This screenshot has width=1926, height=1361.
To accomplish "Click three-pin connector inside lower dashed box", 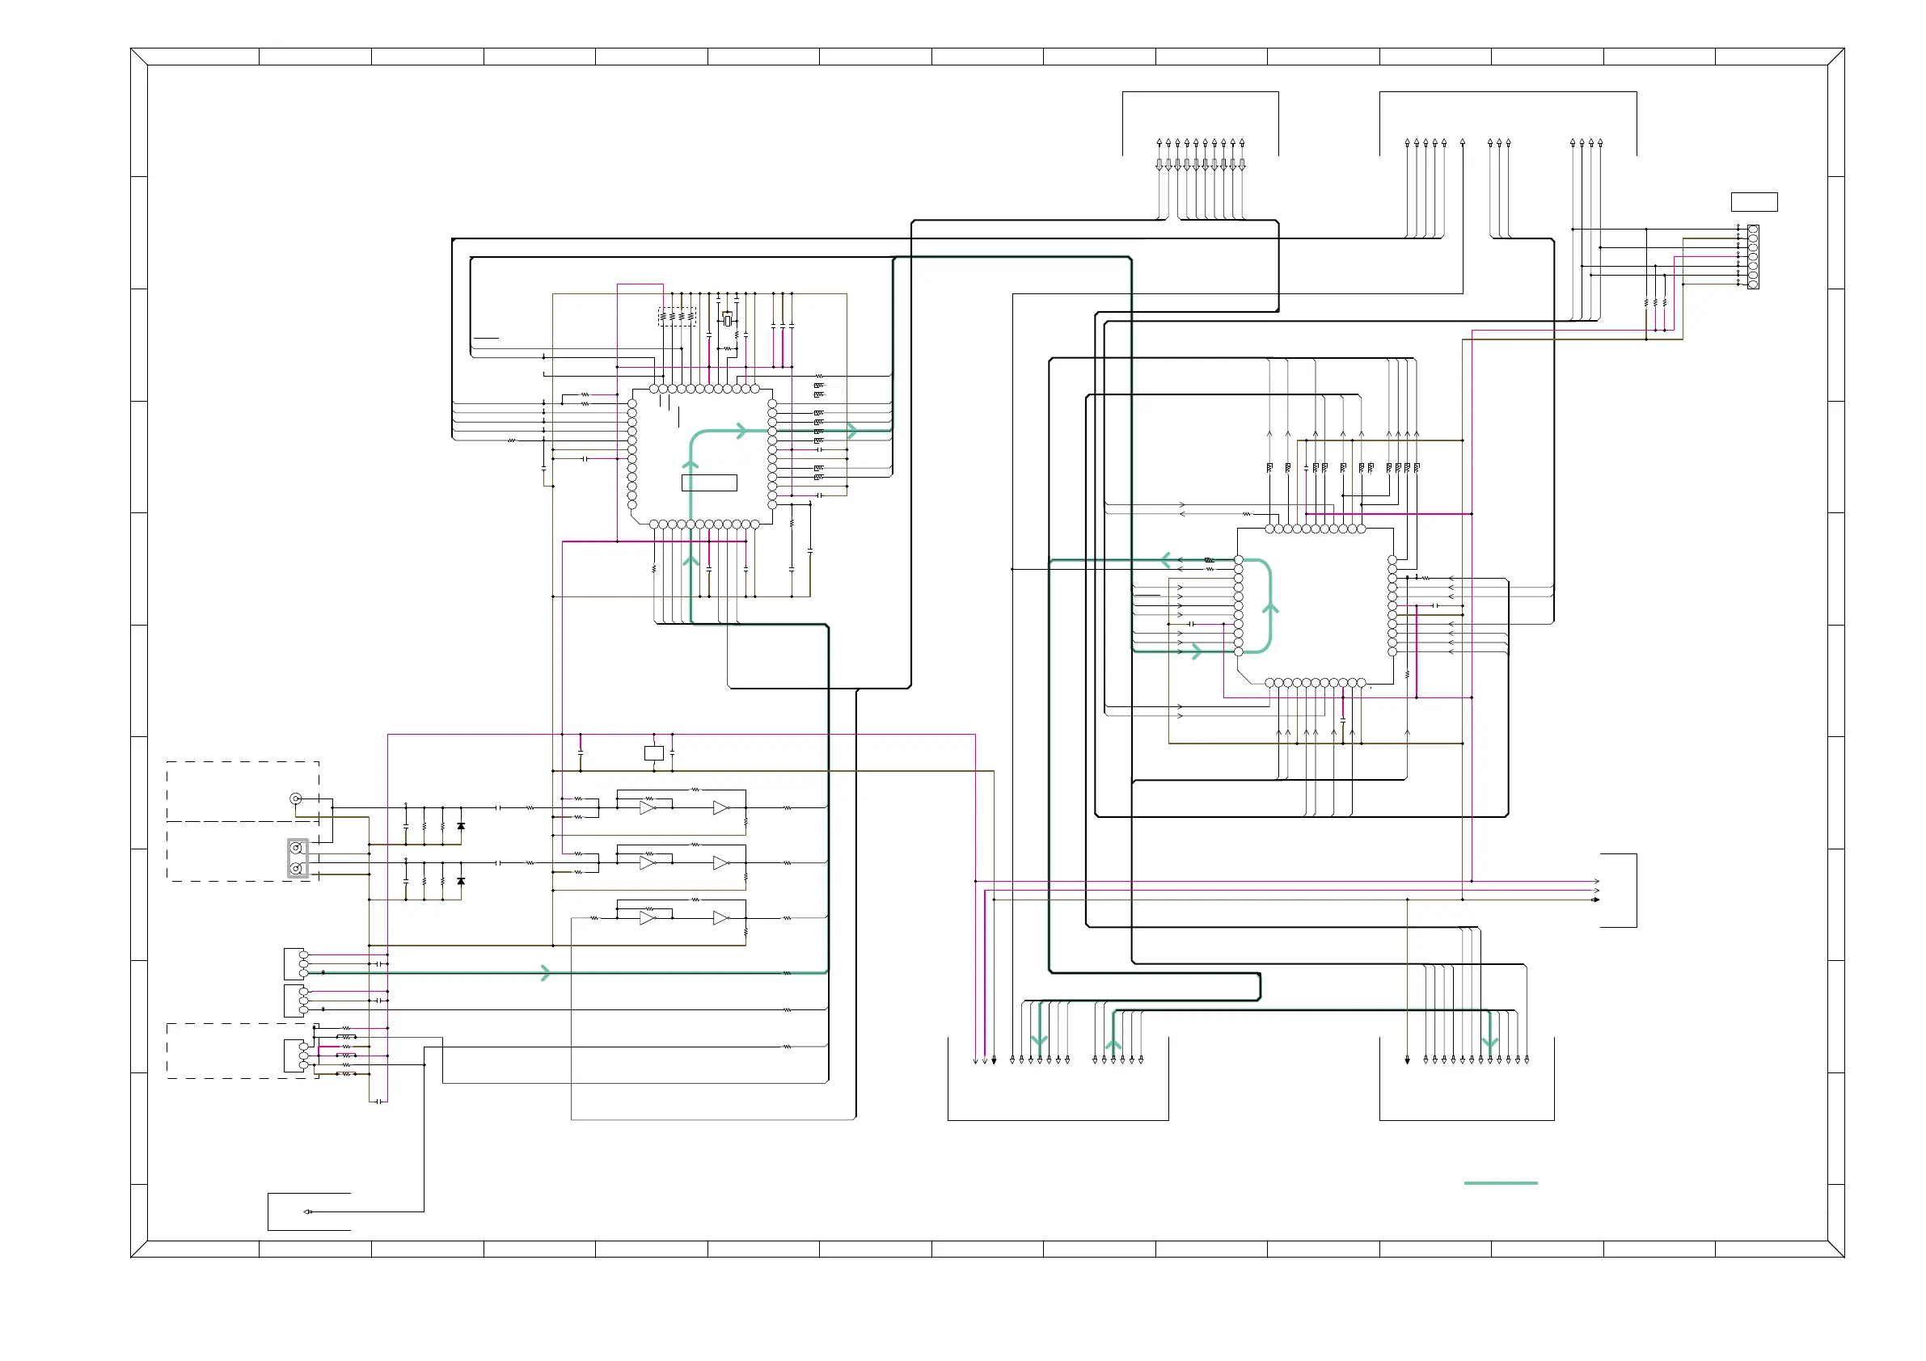I will (x=295, y=1056).
